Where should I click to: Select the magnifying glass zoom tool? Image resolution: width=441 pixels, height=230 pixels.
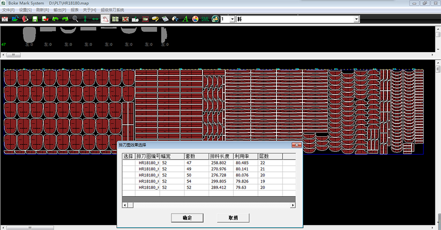pos(75,19)
